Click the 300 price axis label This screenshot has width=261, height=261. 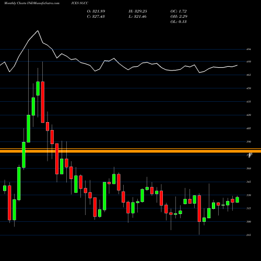pyautogui.click(x=248, y=222)
